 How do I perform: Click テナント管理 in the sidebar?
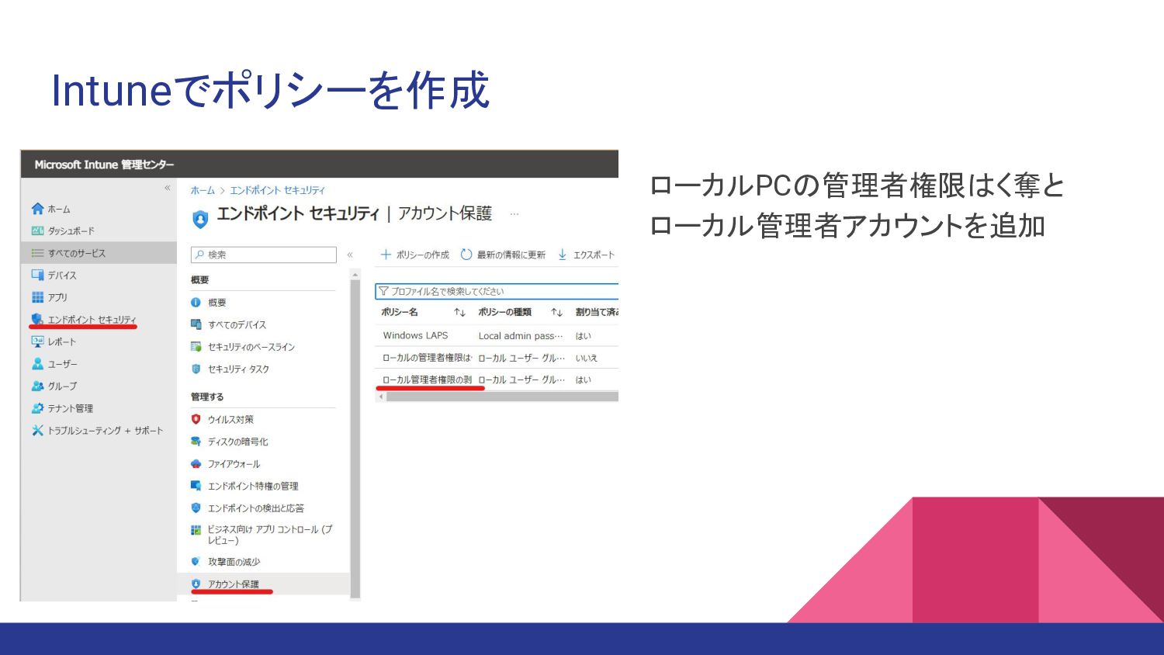click(71, 408)
